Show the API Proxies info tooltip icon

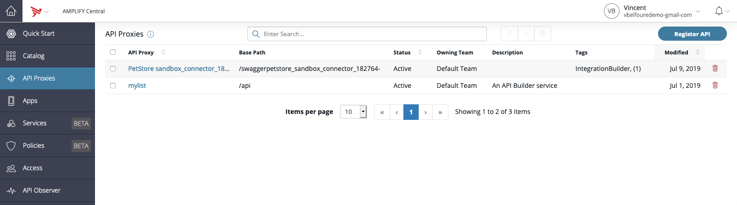[151, 34]
